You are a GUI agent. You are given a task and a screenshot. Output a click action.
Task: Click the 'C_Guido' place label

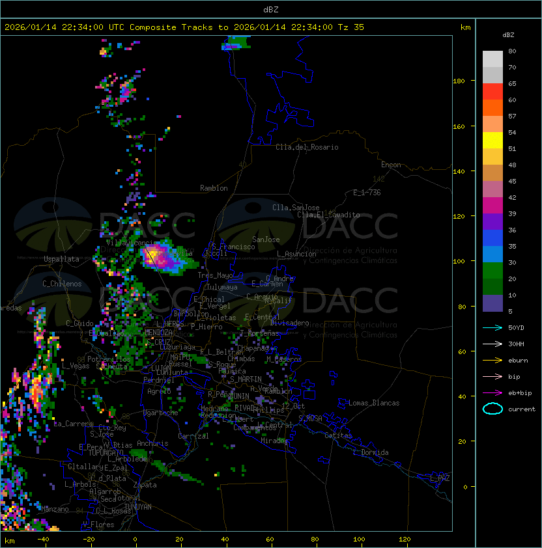[x=79, y=323]
